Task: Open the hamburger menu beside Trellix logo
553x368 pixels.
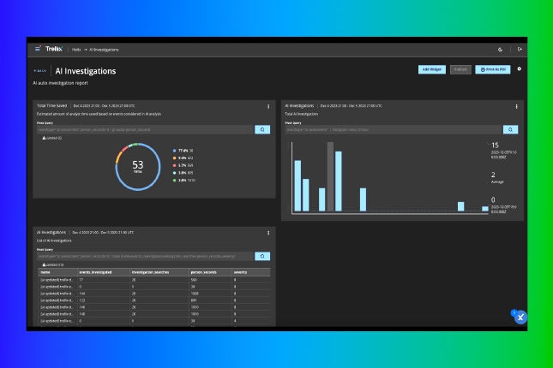Action: [x=38, y=50]
